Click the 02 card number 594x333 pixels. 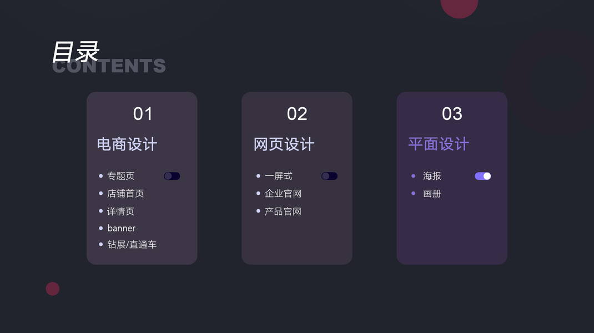click(297, 114)
